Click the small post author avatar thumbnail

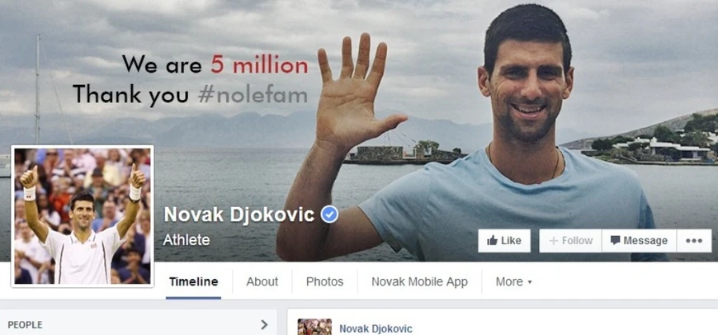coord(314,327)
